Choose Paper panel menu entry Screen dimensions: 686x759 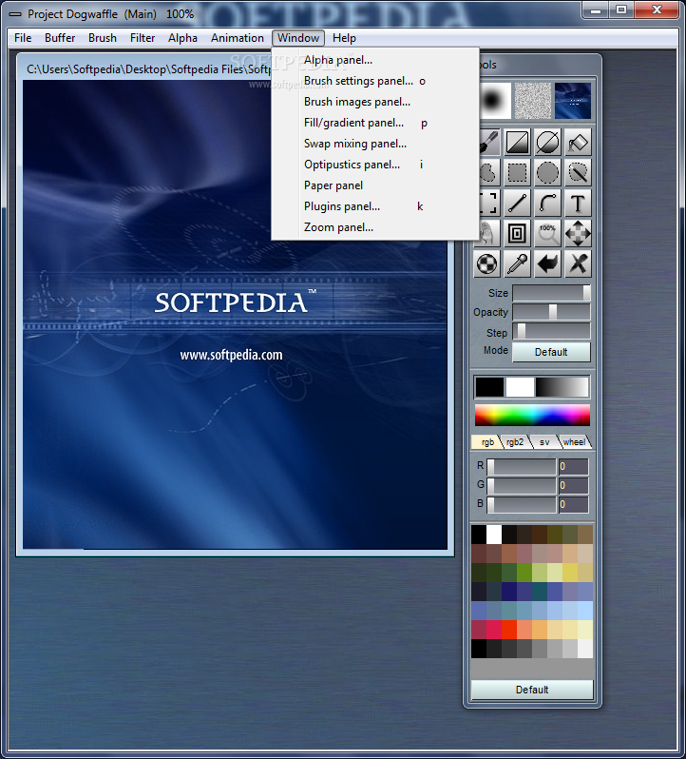coord(375,185)
